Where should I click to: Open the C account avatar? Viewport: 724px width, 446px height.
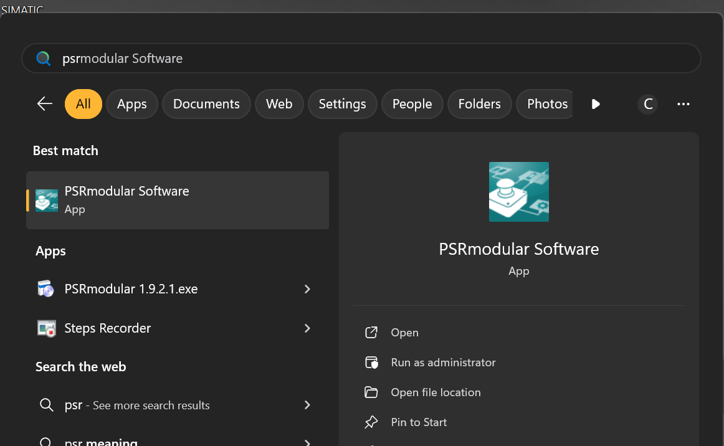tap(648, 104)
